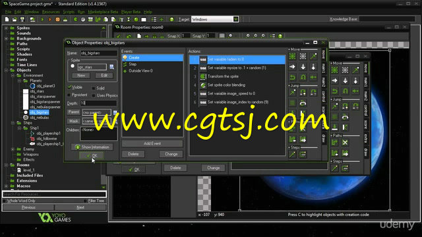Viewport: 422px width, 237px height.
Task: Open the Scripts menu
Action: click(69, 12)
